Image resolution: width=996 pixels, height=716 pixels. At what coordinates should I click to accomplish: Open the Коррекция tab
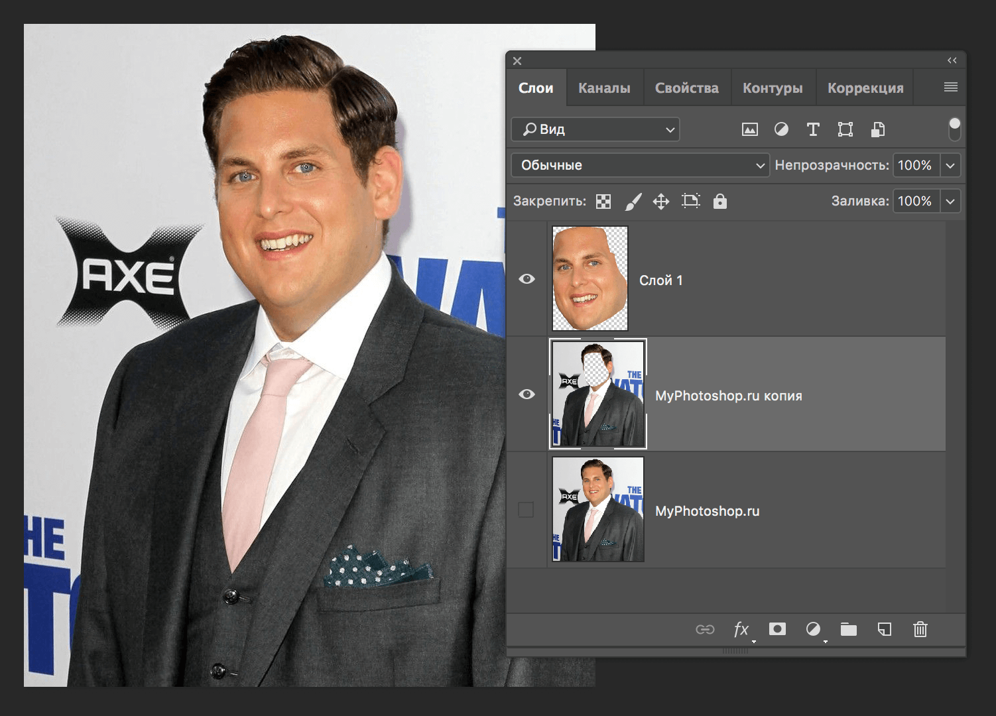865,88
